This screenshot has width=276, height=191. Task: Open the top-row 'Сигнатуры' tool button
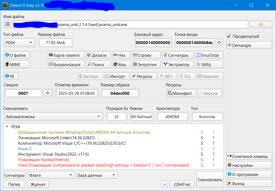click(178, 55)
